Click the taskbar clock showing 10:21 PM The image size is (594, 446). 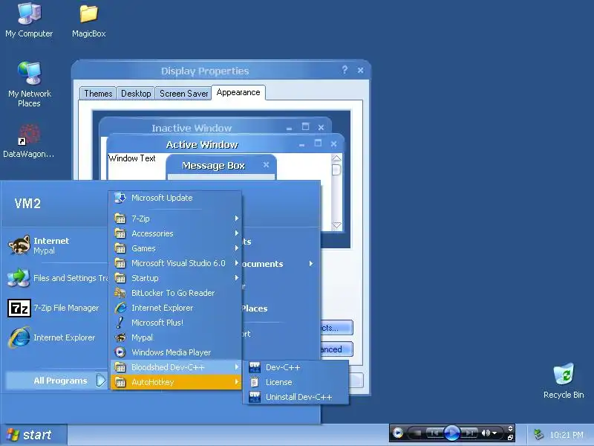tap(567, 435)
